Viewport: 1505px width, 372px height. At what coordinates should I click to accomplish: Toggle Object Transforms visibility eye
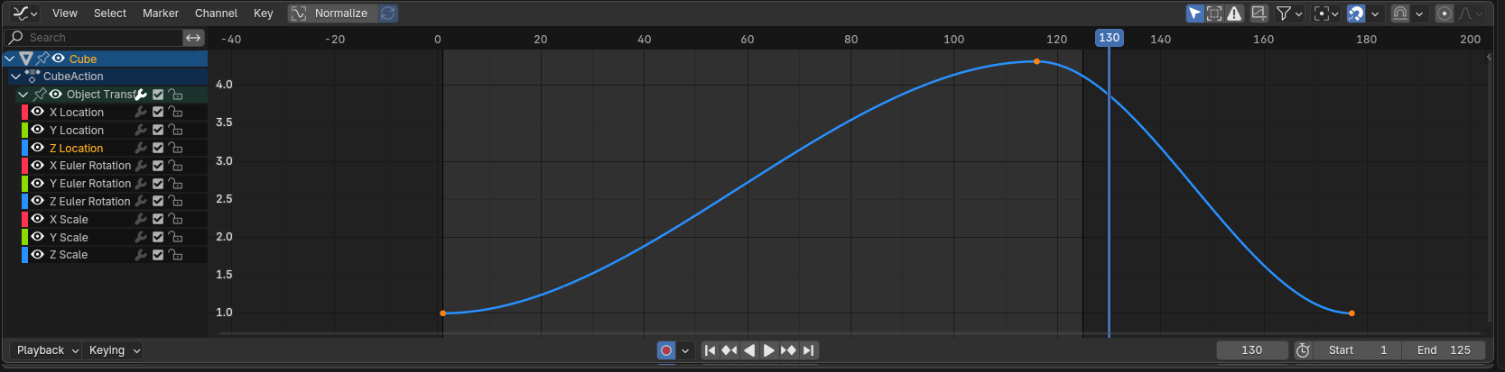click(55, 95)
